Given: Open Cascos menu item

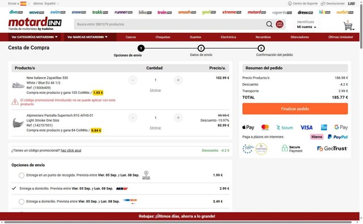Looking at the screenshot, I should [x=131, y=37].
